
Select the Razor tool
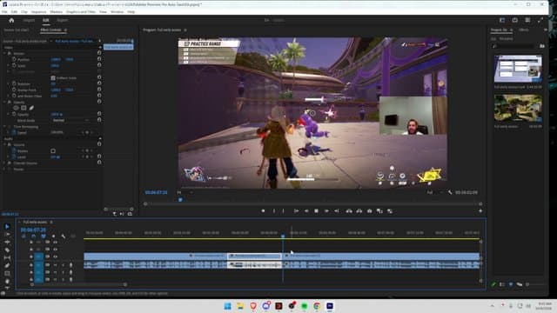tap(7, 250)
